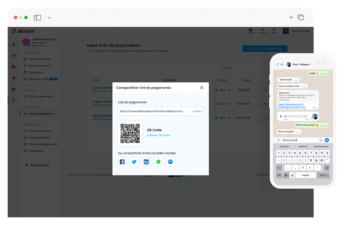Click the payment link URL field

pyautogui.click(x=161, y=111)
